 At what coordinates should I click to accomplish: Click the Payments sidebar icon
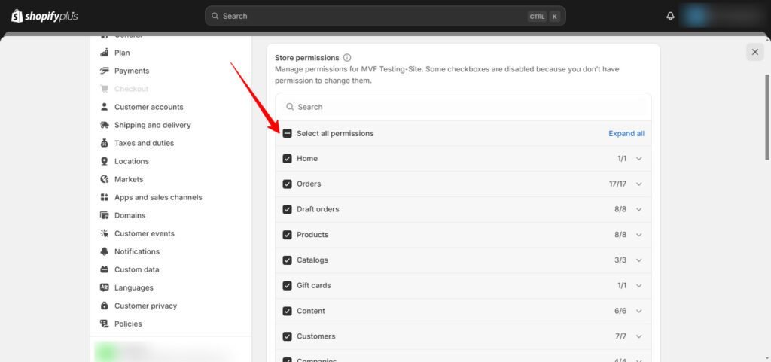coord(104,71)
